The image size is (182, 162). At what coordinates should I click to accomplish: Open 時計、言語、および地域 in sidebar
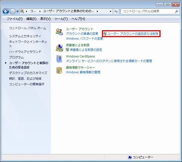point(25,79)
